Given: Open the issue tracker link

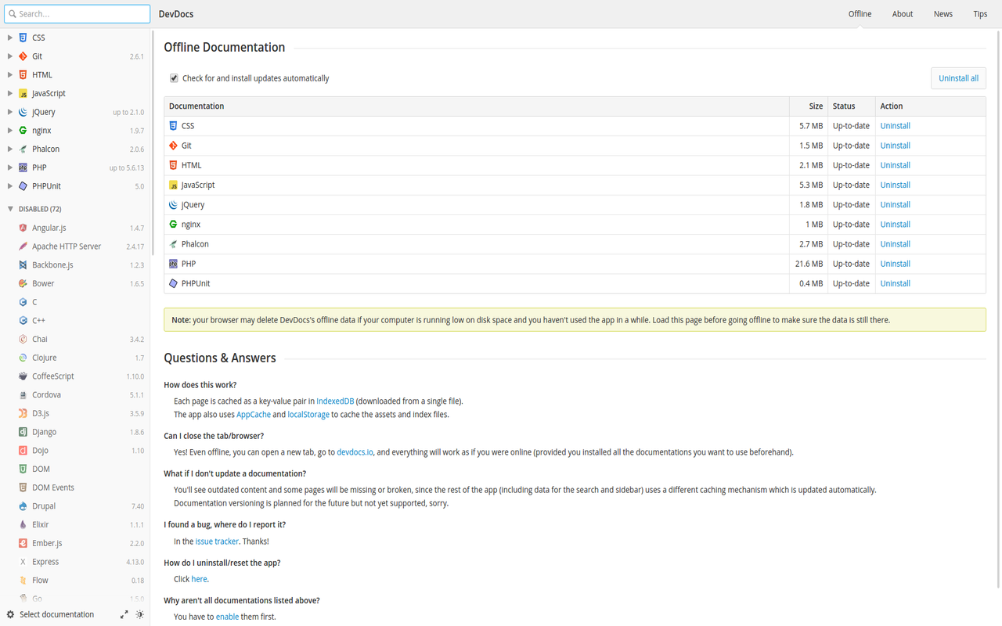Looking at the screenshot, I should (x=217, y=541).
